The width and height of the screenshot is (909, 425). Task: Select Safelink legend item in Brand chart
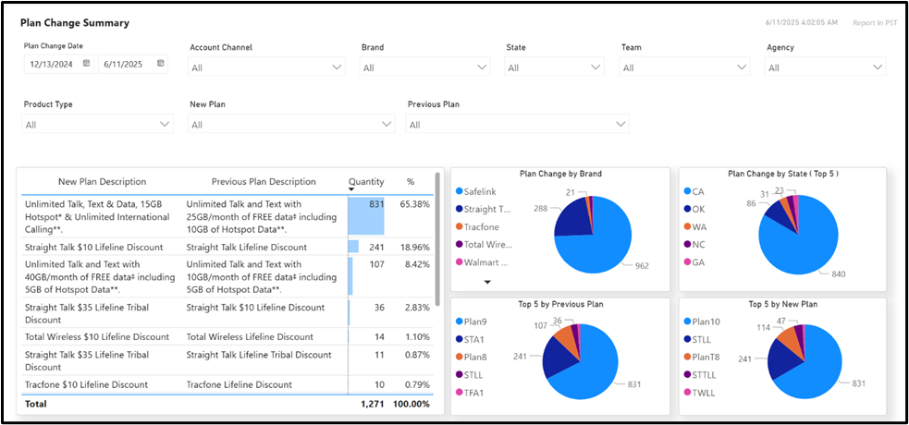point(476,191)
